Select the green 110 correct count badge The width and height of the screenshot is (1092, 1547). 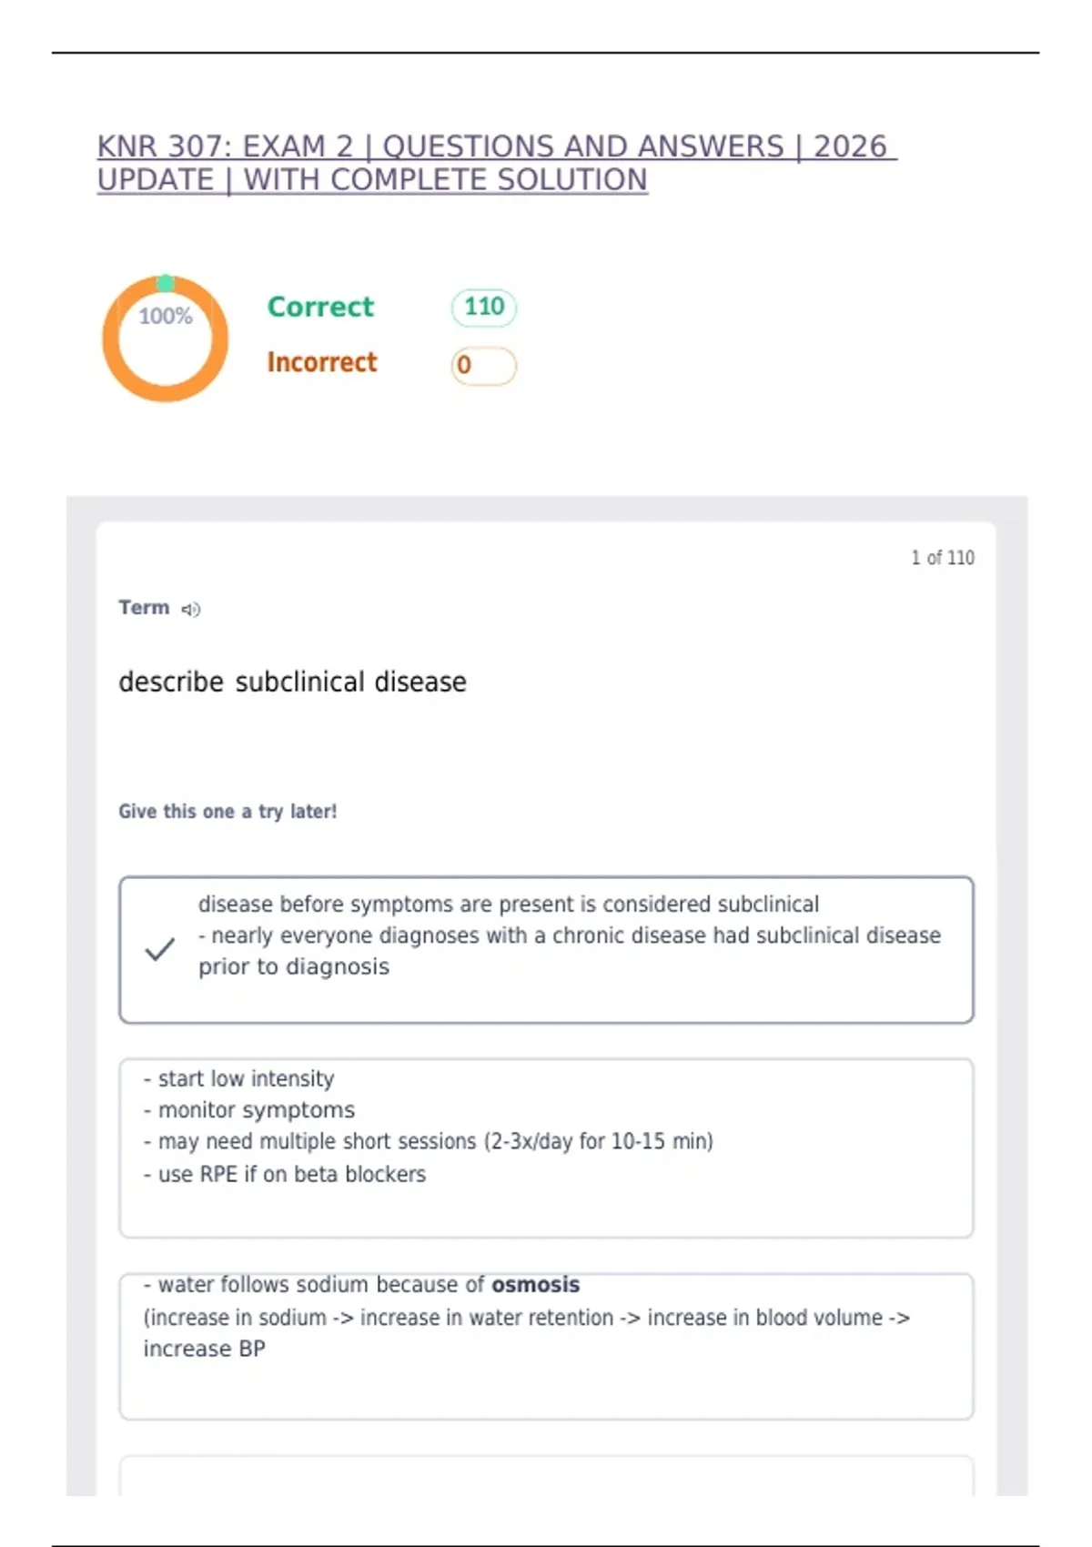[484, 307]
